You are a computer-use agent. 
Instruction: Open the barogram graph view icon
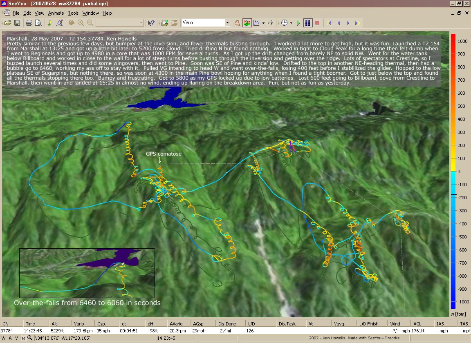coord(257,23)
